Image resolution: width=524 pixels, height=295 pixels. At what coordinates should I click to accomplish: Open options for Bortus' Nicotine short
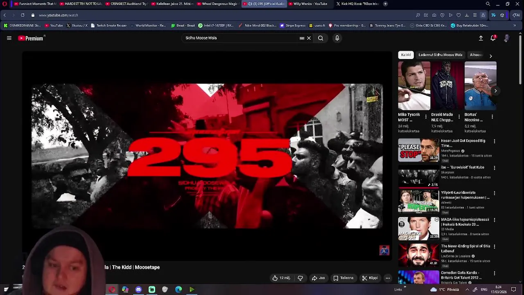pyautogui.click(x=492, y=117)
